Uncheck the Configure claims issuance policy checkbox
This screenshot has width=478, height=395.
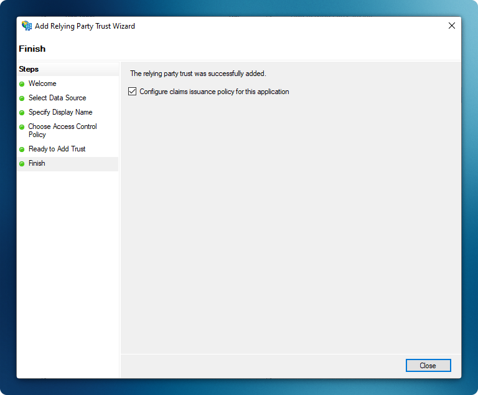click(132, 92)
